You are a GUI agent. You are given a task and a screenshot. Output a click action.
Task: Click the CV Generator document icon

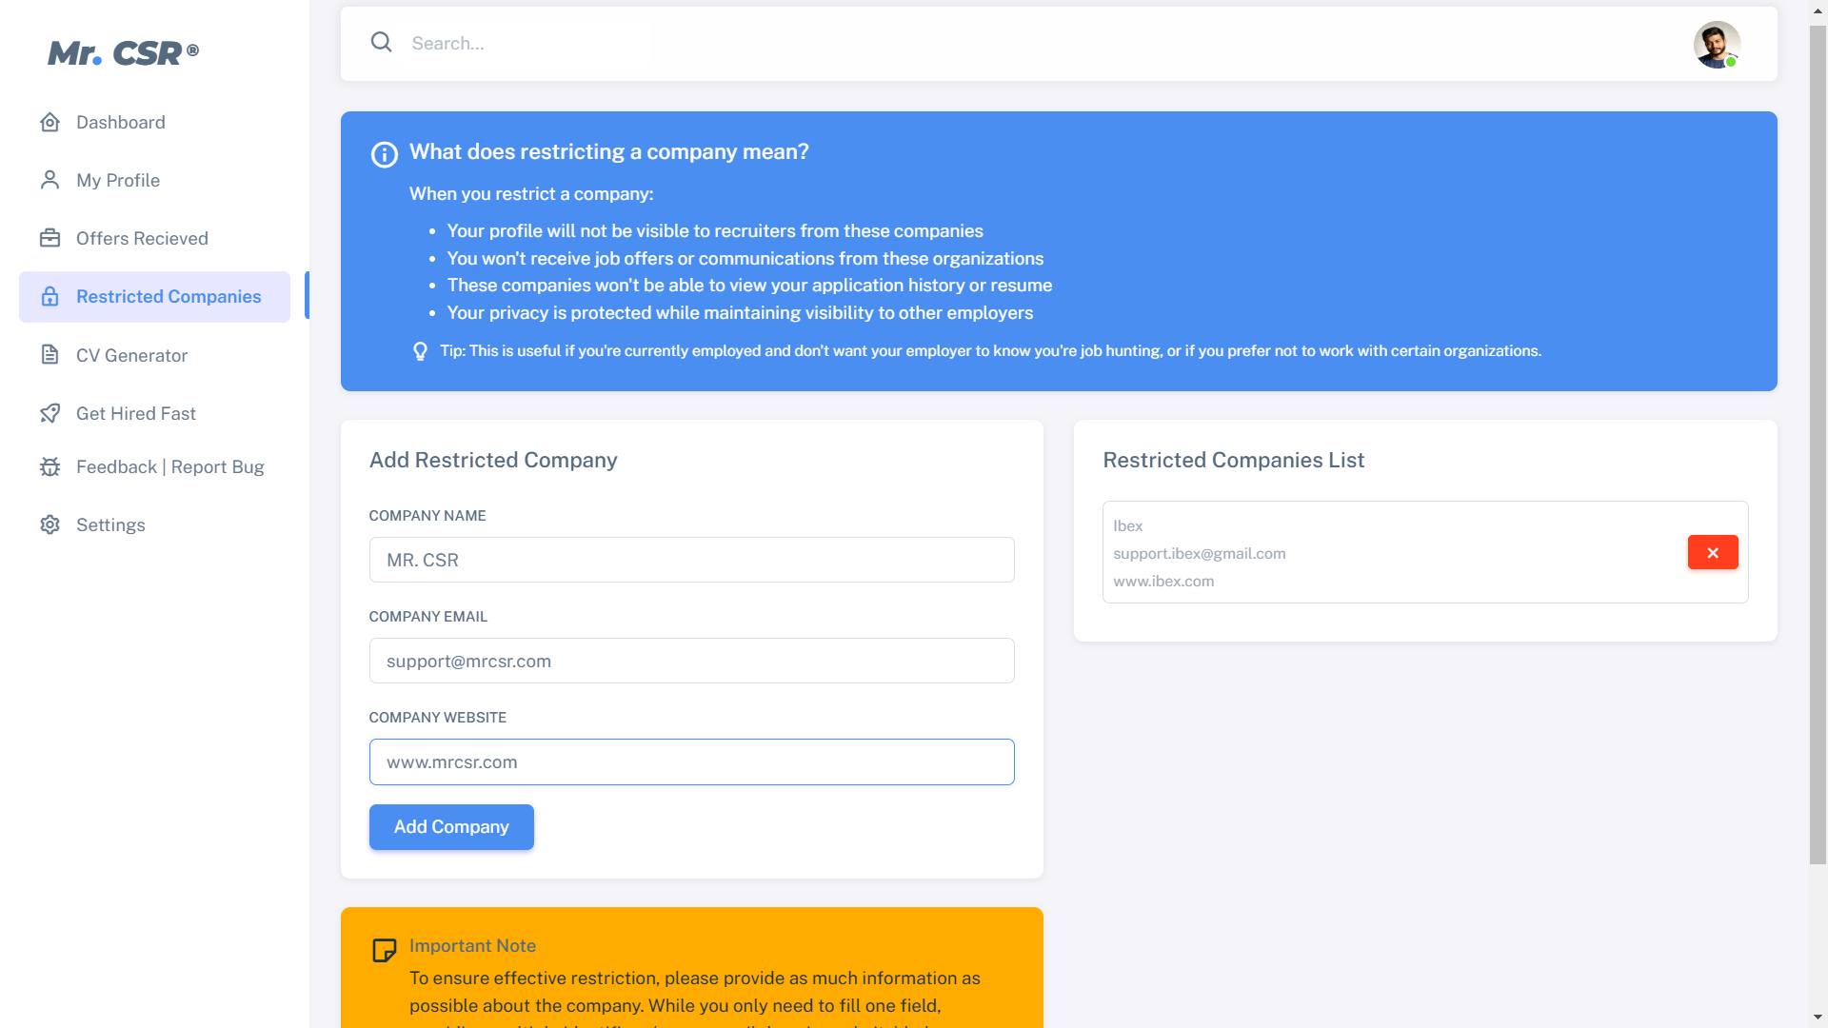click(50, 355)
